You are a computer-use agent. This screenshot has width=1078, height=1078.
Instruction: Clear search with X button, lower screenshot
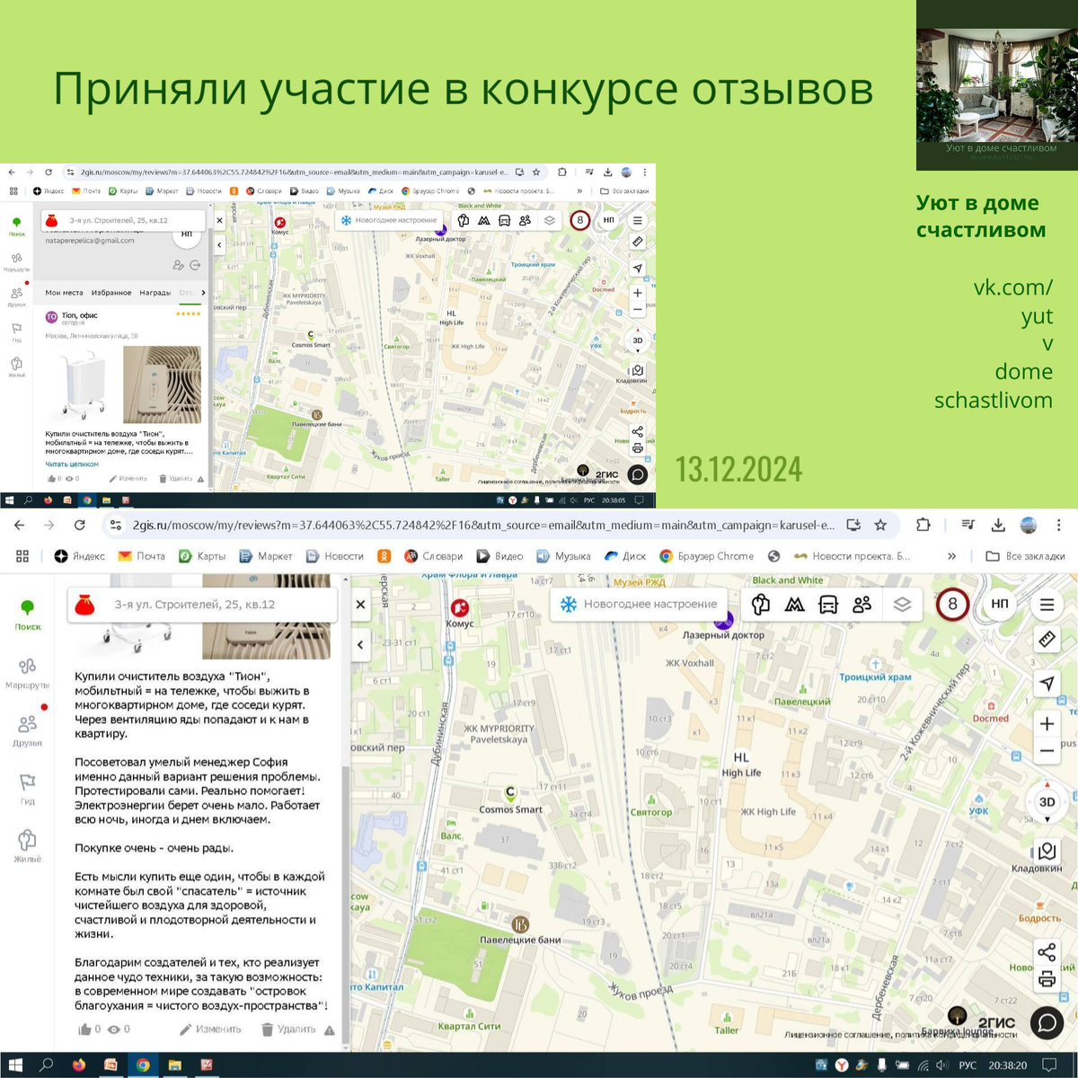coord(360,605)
